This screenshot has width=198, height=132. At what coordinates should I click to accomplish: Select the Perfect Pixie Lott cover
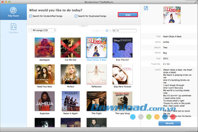pyautogui.click(x=71, y=74)
